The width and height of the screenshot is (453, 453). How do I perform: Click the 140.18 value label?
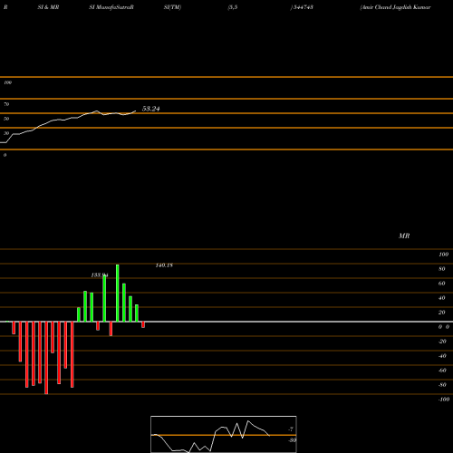[164, 265]
